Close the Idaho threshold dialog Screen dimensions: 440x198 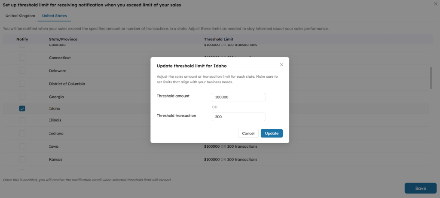(281, 65)
